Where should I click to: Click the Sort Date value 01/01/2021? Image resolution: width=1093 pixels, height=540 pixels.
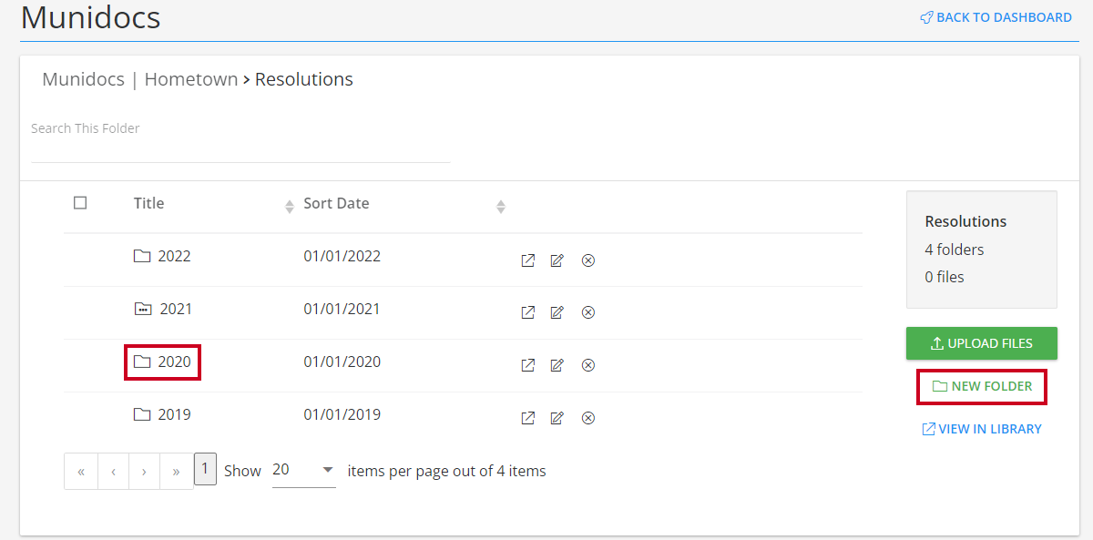(342, 309)
